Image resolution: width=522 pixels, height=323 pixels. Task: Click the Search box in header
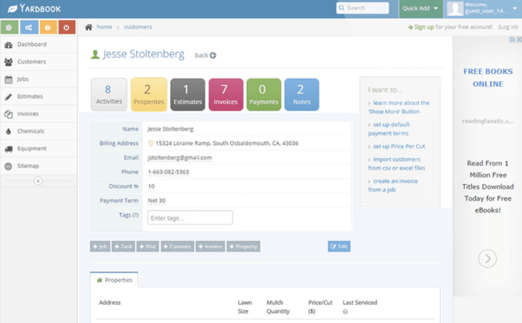(x=362, y=8)
